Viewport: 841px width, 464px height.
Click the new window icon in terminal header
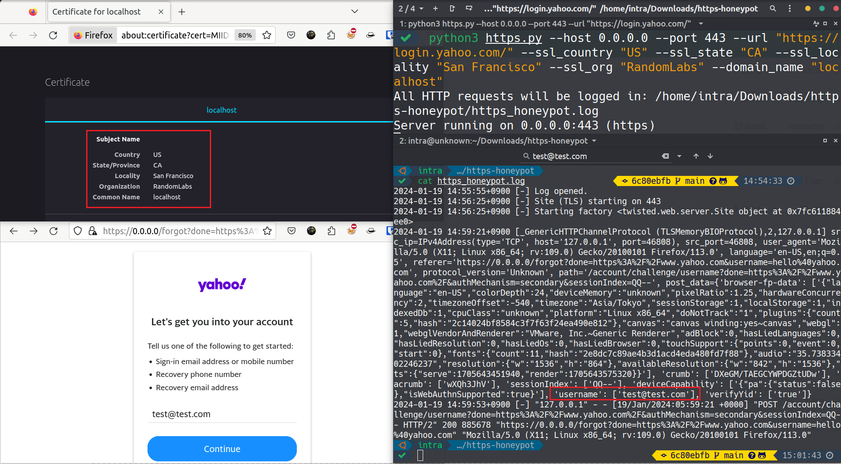pyautogui.click(x=469, y=8)
